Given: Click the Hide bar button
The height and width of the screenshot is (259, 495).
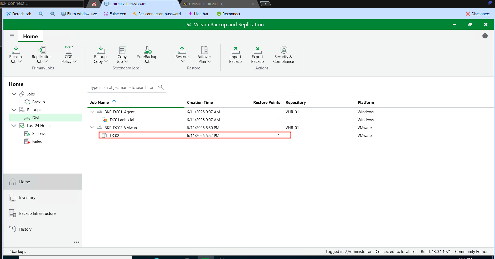Looking at the screenshot, I should pos(198,14).
